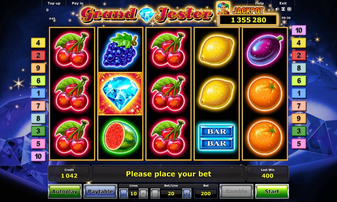
Task: Open the Paytable
Action: [x=100, y=191]
